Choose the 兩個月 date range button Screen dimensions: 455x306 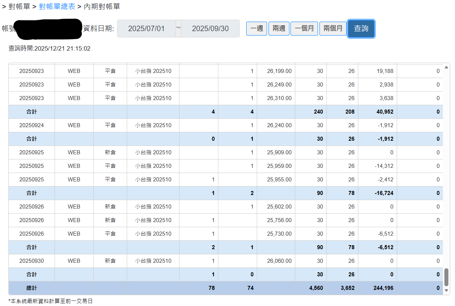tap(333, 29)
